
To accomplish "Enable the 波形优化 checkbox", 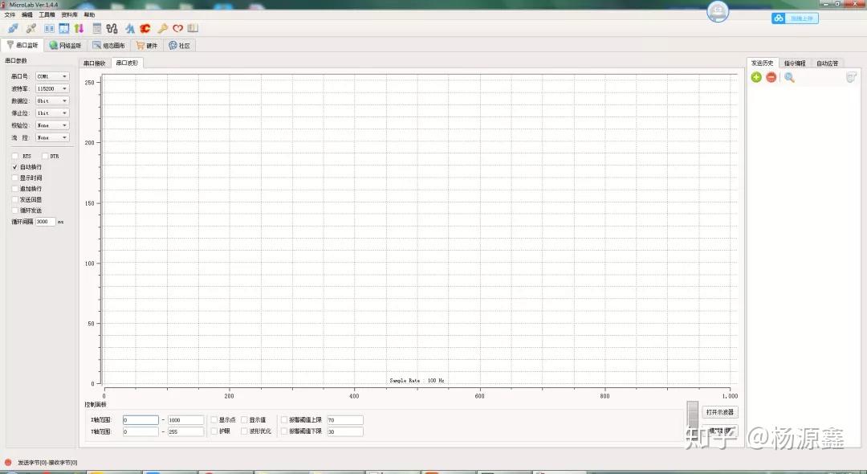I will click(x=244, y=431).
